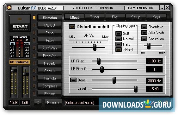Select the Tremolo effect button
Image resolution: width=178 pixels, height=115 pixels.
[50, 78]
